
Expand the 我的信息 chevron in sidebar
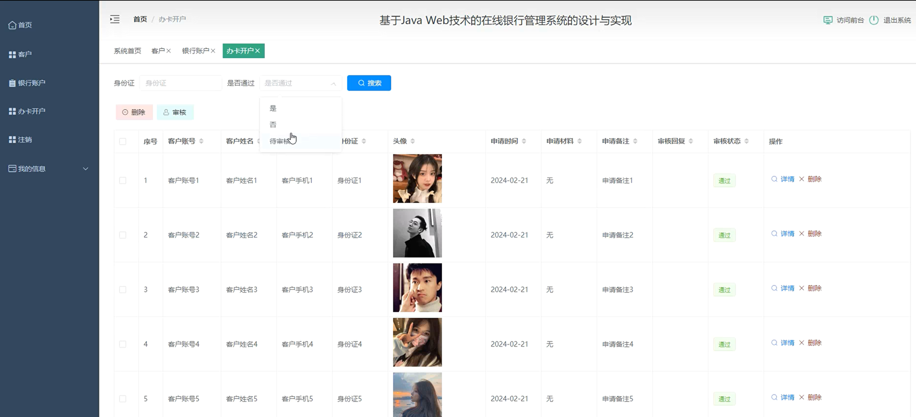click(x=86, y=169)
